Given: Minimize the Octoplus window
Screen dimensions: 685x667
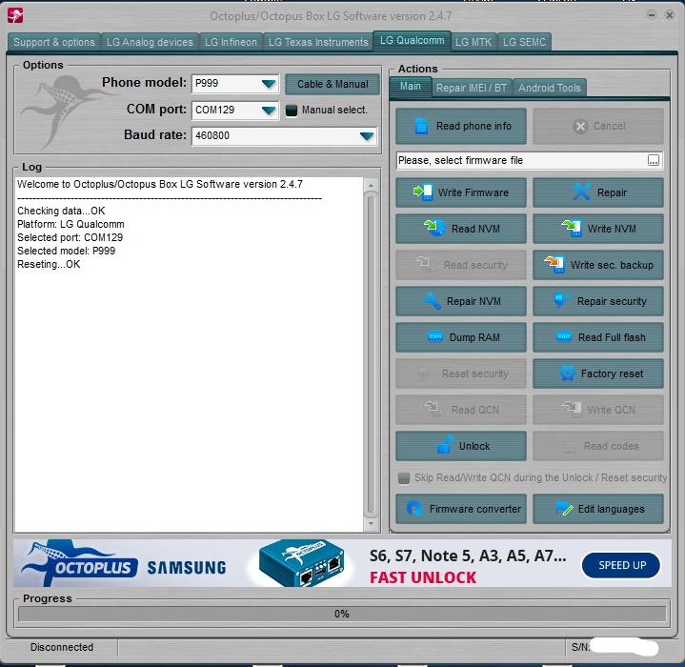Looking at the screenshot, I should [651, 15].
